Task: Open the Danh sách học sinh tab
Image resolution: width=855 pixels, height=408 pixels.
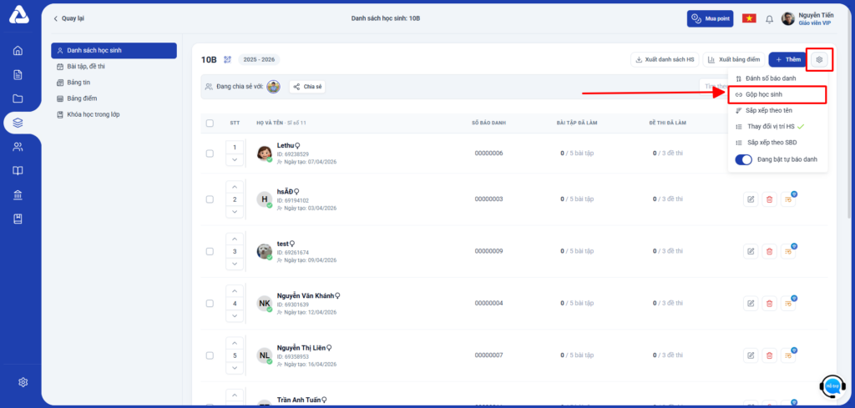Action: [x=114, y=51]
